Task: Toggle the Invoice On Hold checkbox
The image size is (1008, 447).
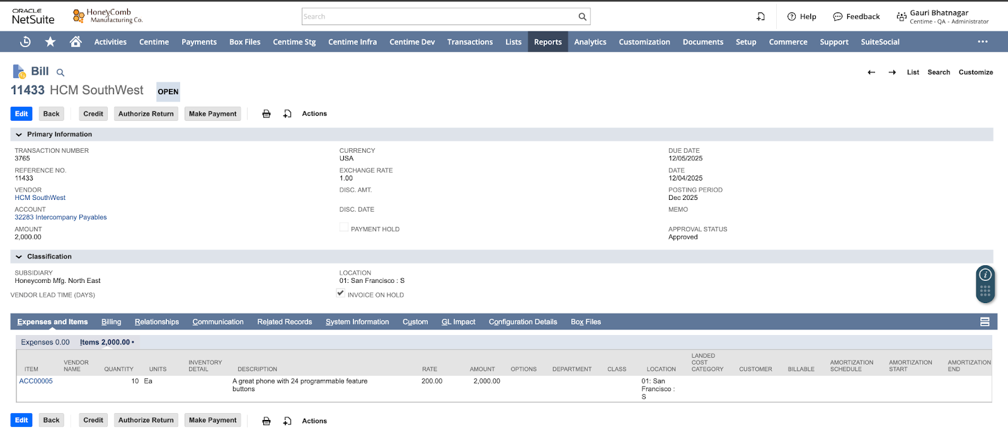Action: 341,293
